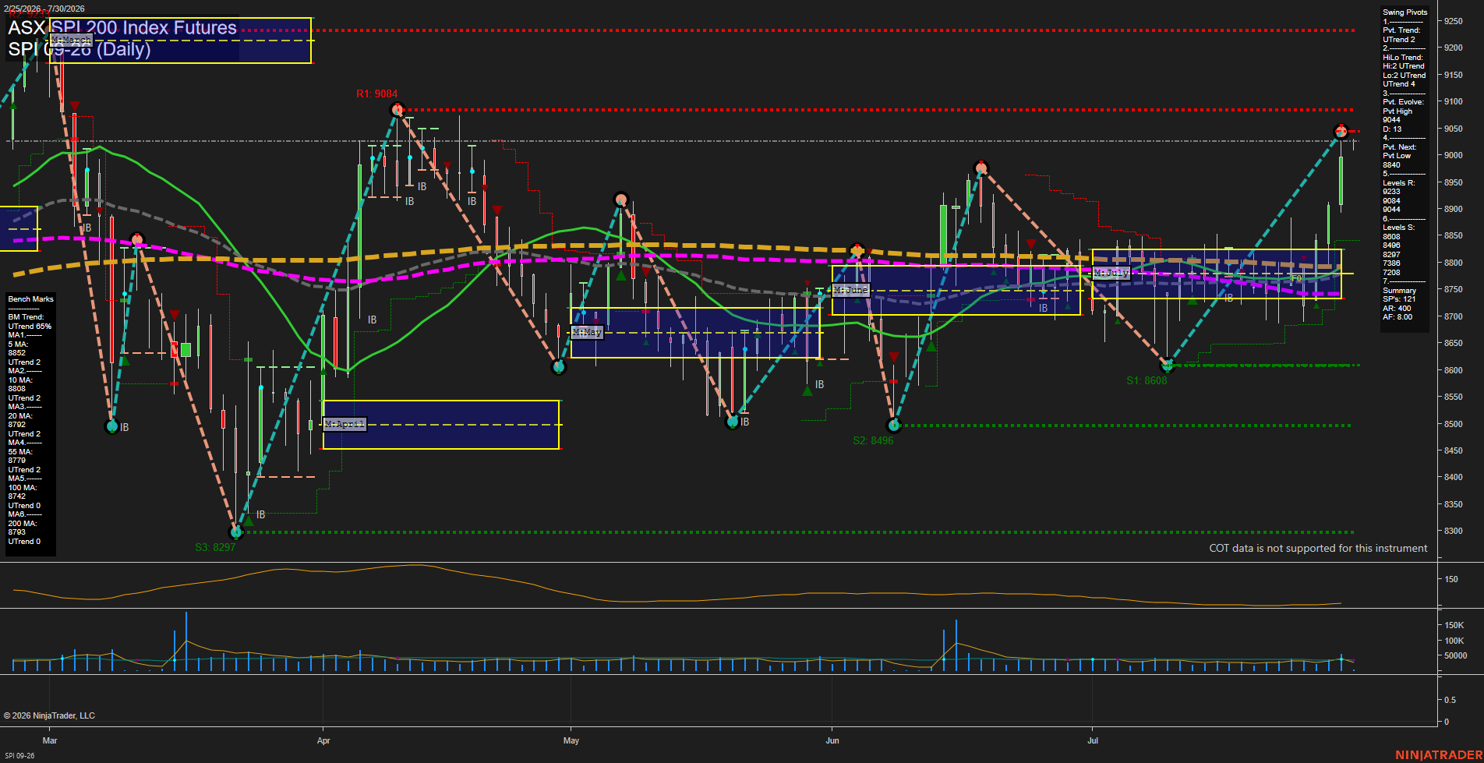This screenshot has width=1484, height=763.
Task: Click Levels S: in Swing Pivots panel
Action: pyautogui.click(x=1398, y=228)
